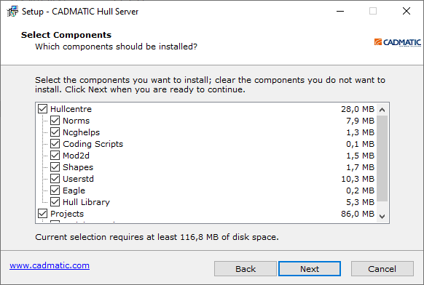Screen dimensions: 424x285
Task: Toggle the Projects component checkbox
Action: pyautogui.click(x=42, y=214)
